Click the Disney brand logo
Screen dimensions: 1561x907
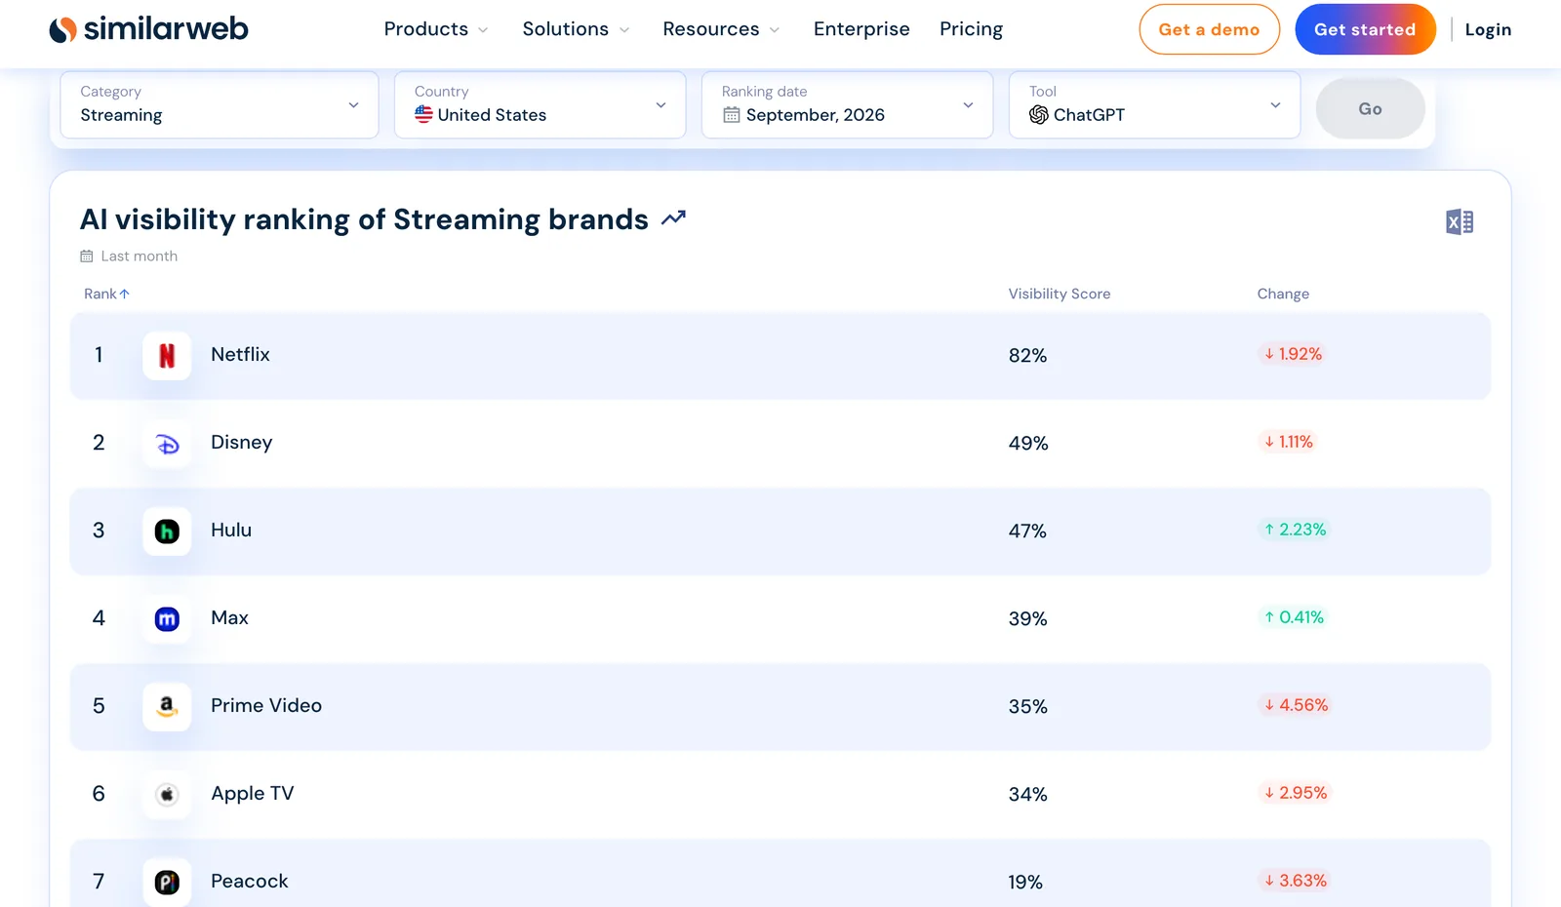pyautogui.click(x=167, y=444)
